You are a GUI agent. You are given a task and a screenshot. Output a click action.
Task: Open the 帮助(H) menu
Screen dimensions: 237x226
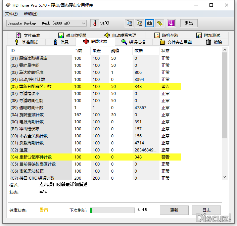(x=31, y=14)
